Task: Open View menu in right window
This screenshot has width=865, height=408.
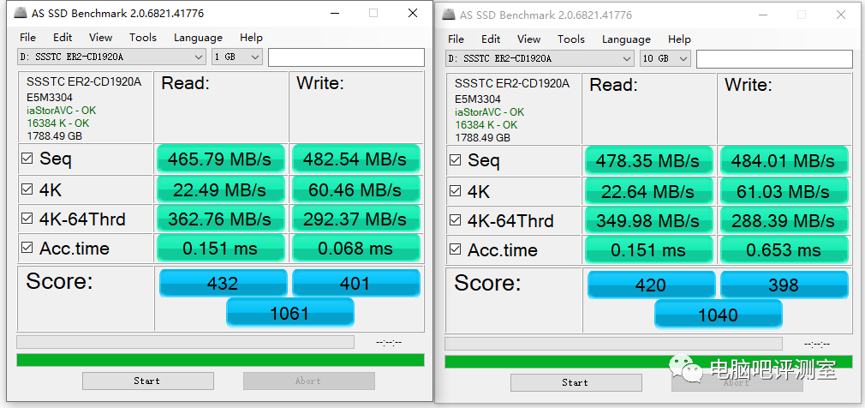Action: (x=528, y=39)
